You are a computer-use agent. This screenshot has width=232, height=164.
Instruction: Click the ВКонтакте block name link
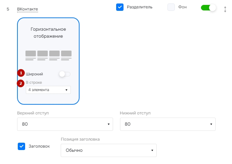28,9
